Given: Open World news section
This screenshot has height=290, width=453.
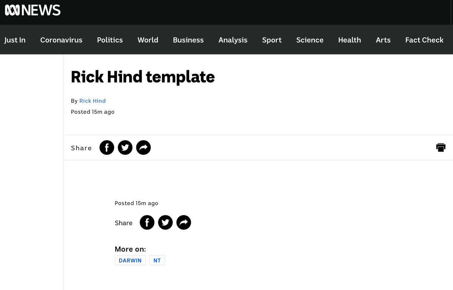Looking at the screenshot, I should click(x=148, y=40).
